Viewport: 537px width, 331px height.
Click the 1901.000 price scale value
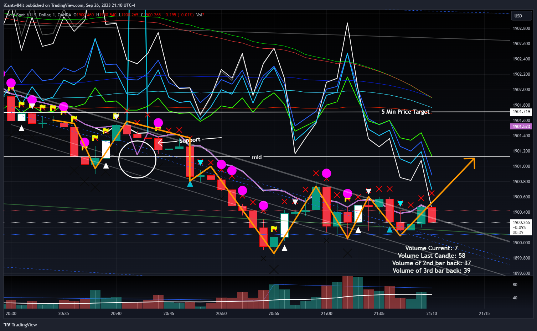click(x=521, y=166)
